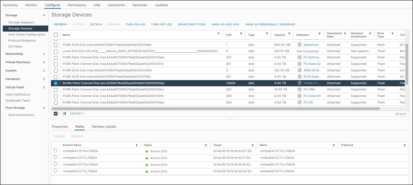
Task: Click green status icon for vmhba64:C0:T0:L70634
Action: [147, 151]
